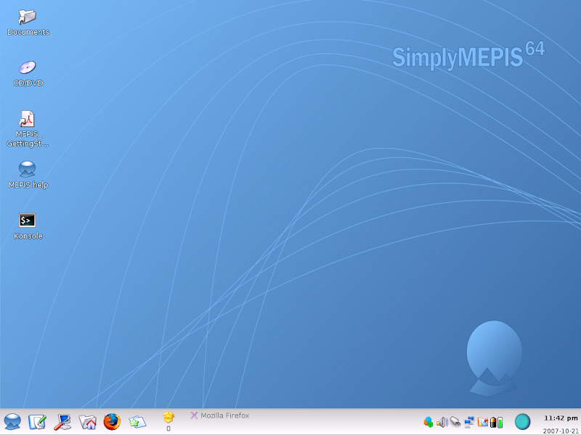This screenshot has width=581, height=435.
Task: Click the teal round panel button
Action: coord(522,421)
